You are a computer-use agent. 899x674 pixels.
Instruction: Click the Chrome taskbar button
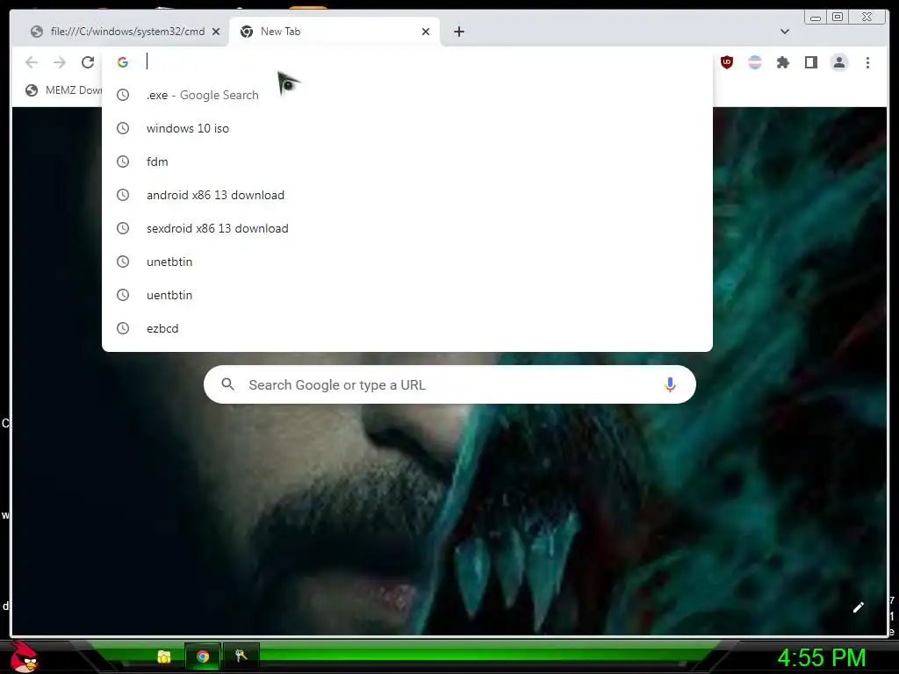click(203, 656)
